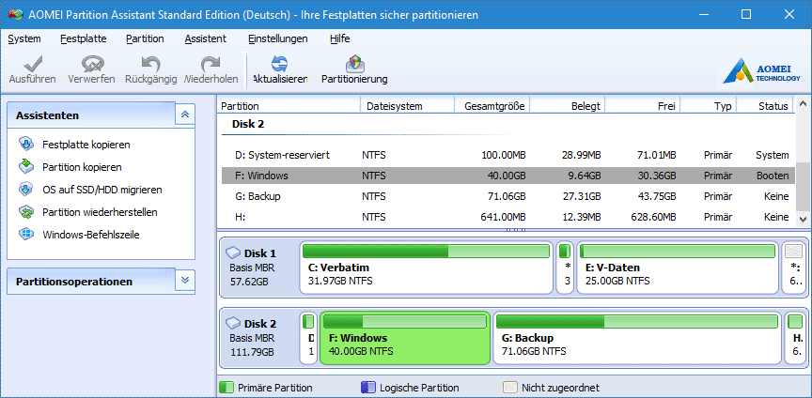Expand the Partitionsoperationen panel
The height and width of the screenshot is (398, 812).
185,281
